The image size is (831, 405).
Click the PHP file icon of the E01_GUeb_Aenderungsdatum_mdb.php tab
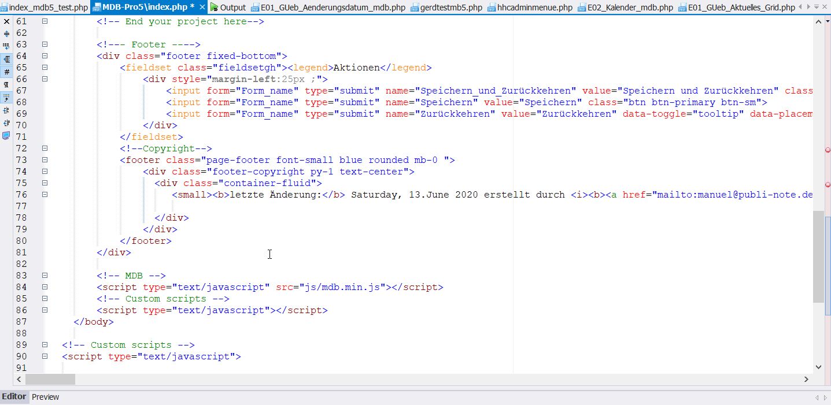255,8
